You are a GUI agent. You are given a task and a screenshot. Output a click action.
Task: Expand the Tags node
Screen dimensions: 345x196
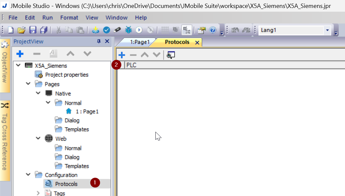(38, 193)
